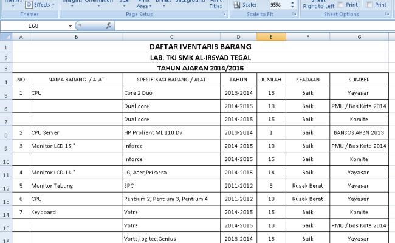The height and width of the screenshot is (243, 395).
Task: Select the HP Proliant ML 110 D7 cell
Action: click(x=171, y=132)
